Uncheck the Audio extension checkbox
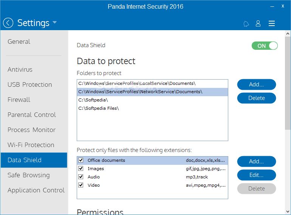Image resolution: width=291 pixels, height=215 pixels. pos(80,177)
